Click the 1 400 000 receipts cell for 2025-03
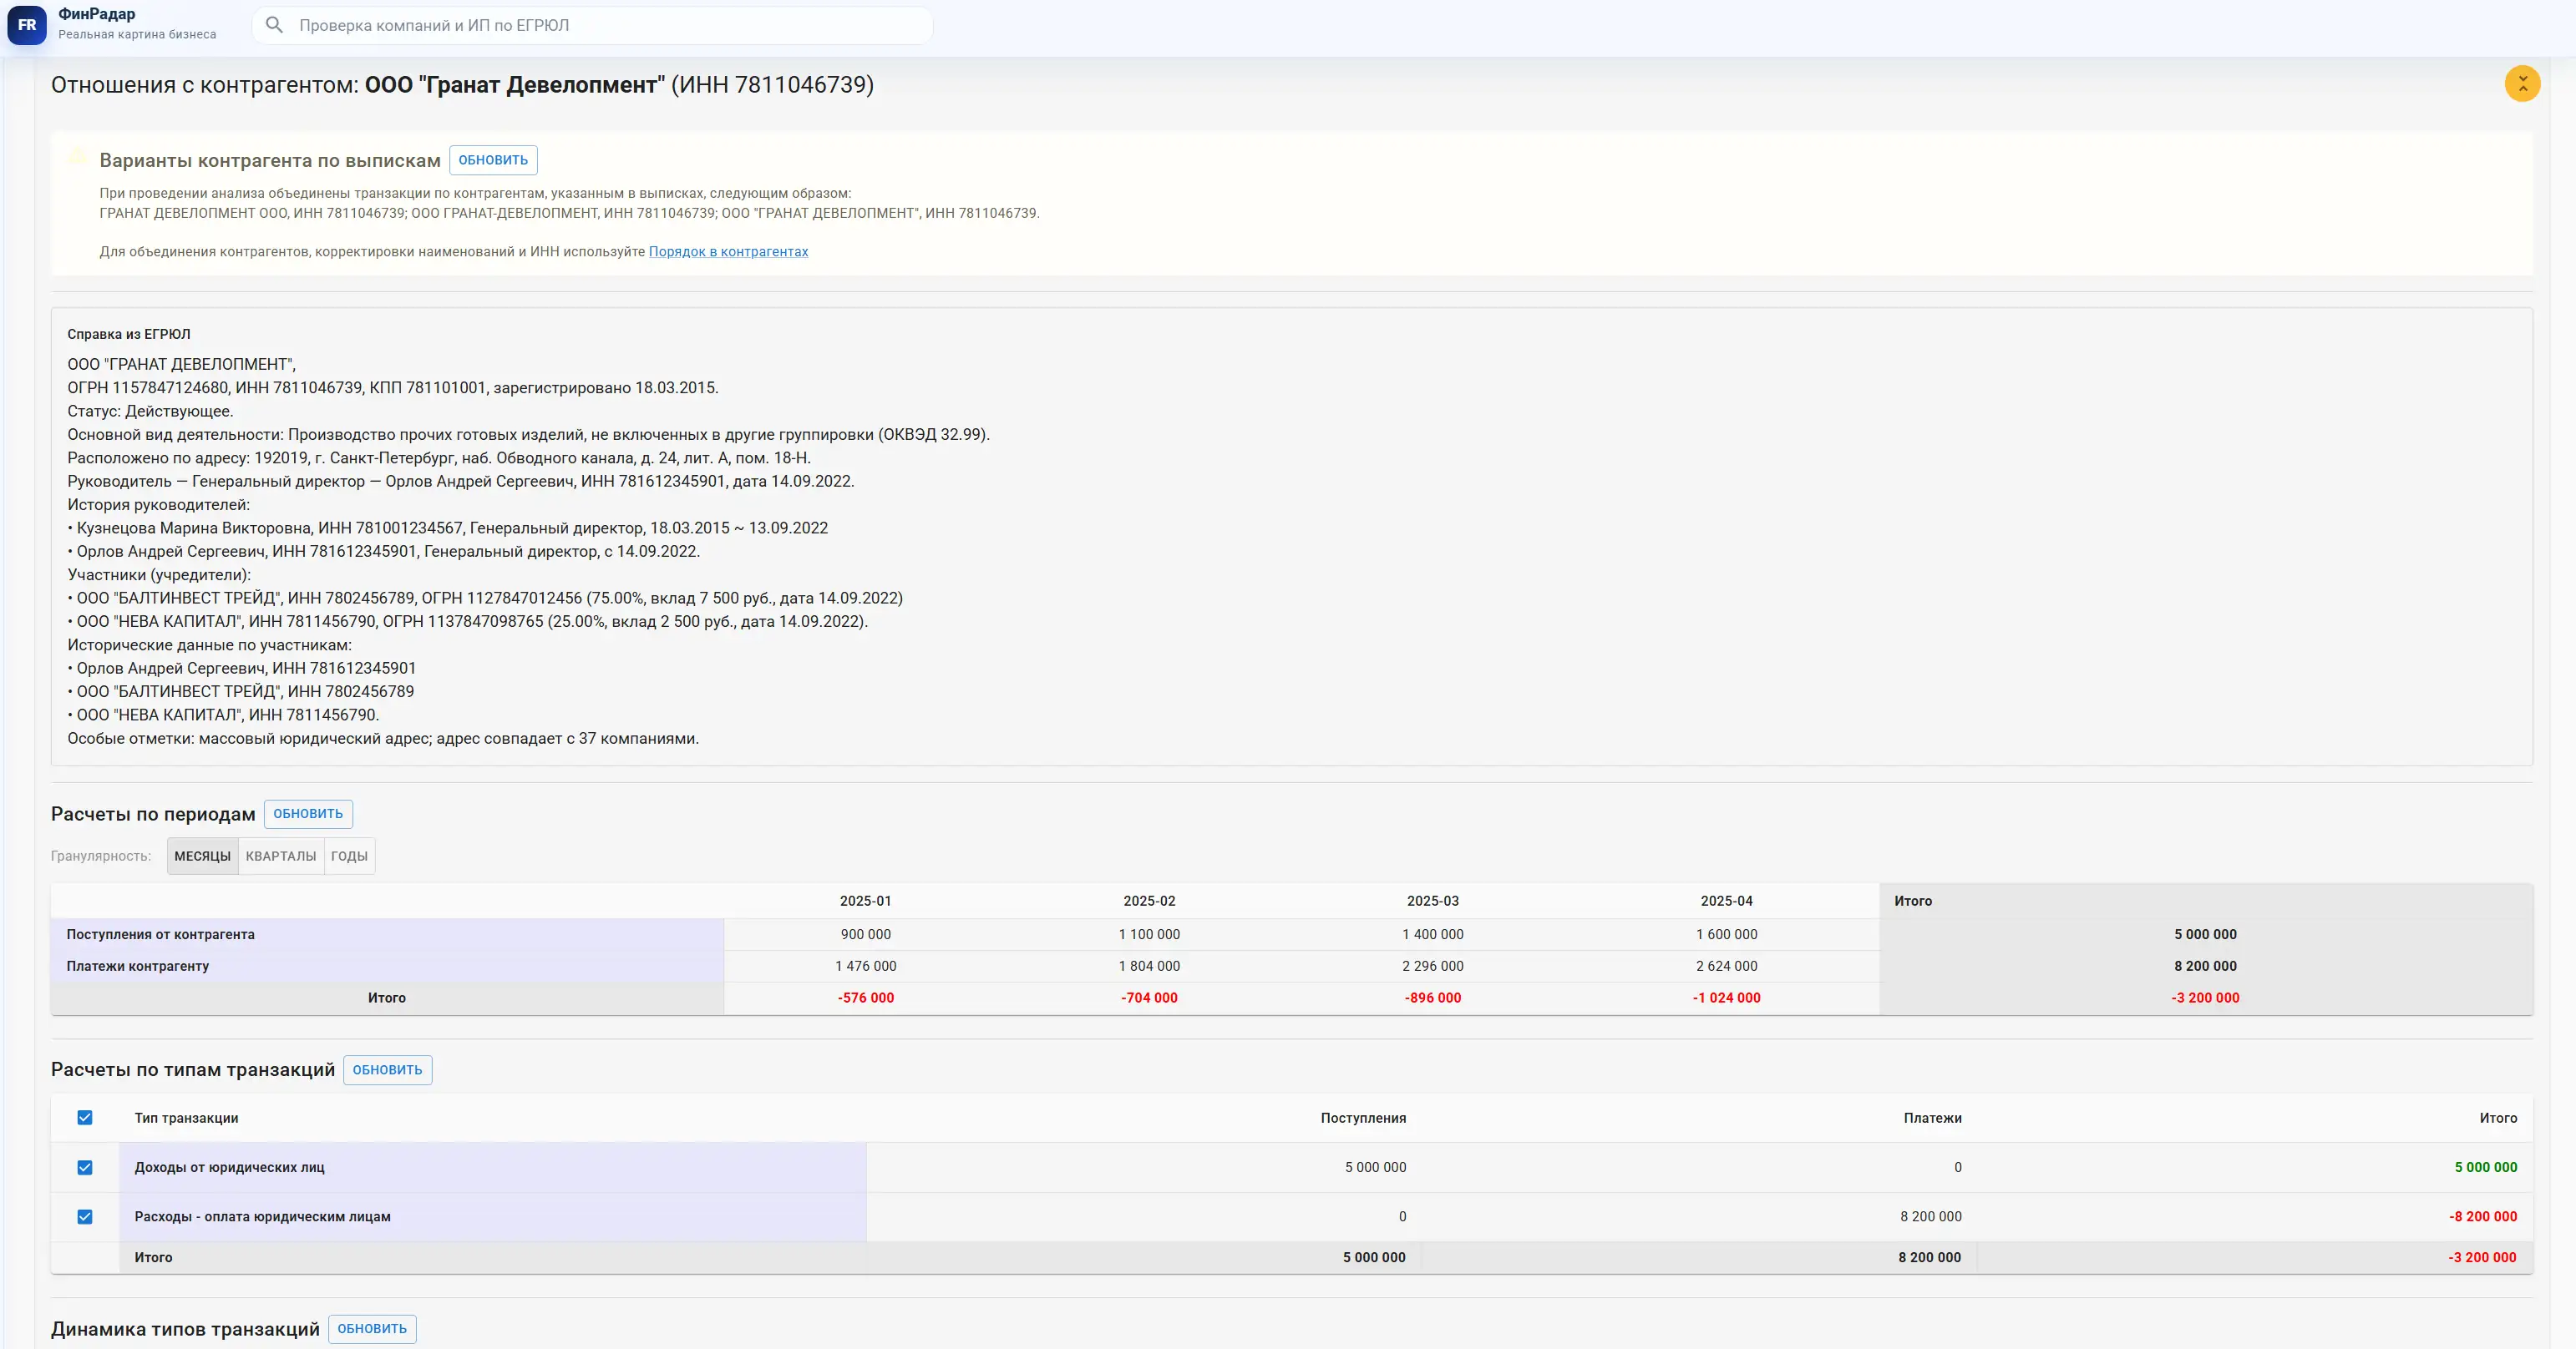2576x1349 pixels. click(x=1433, y=934)
